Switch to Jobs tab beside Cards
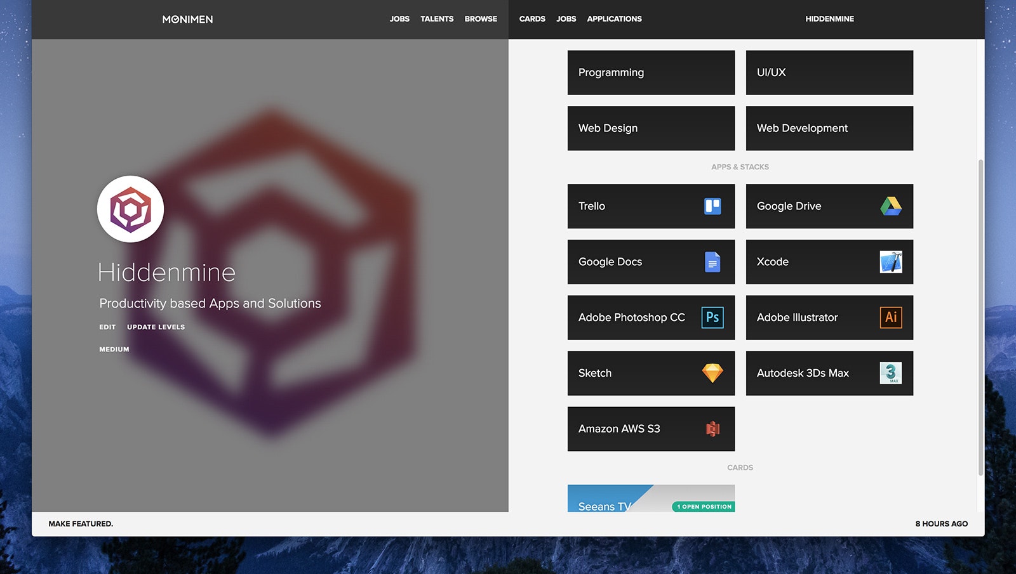Screen dimensions: 1016x574 pos(566,19)
